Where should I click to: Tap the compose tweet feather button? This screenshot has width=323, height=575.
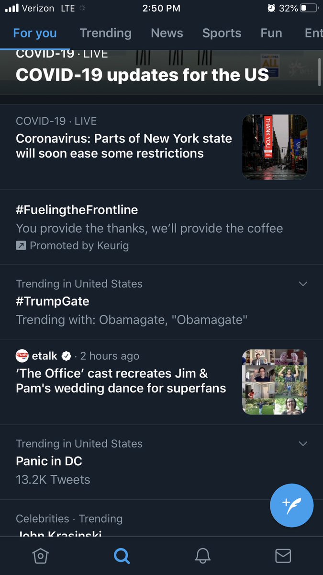pos(292,506)
